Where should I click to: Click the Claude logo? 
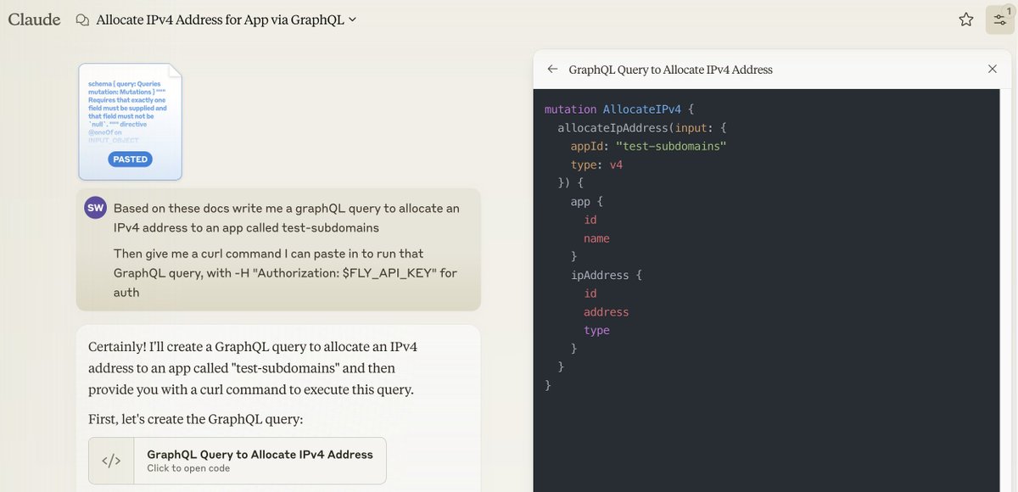pyautogui.click(x=34, y=19)
